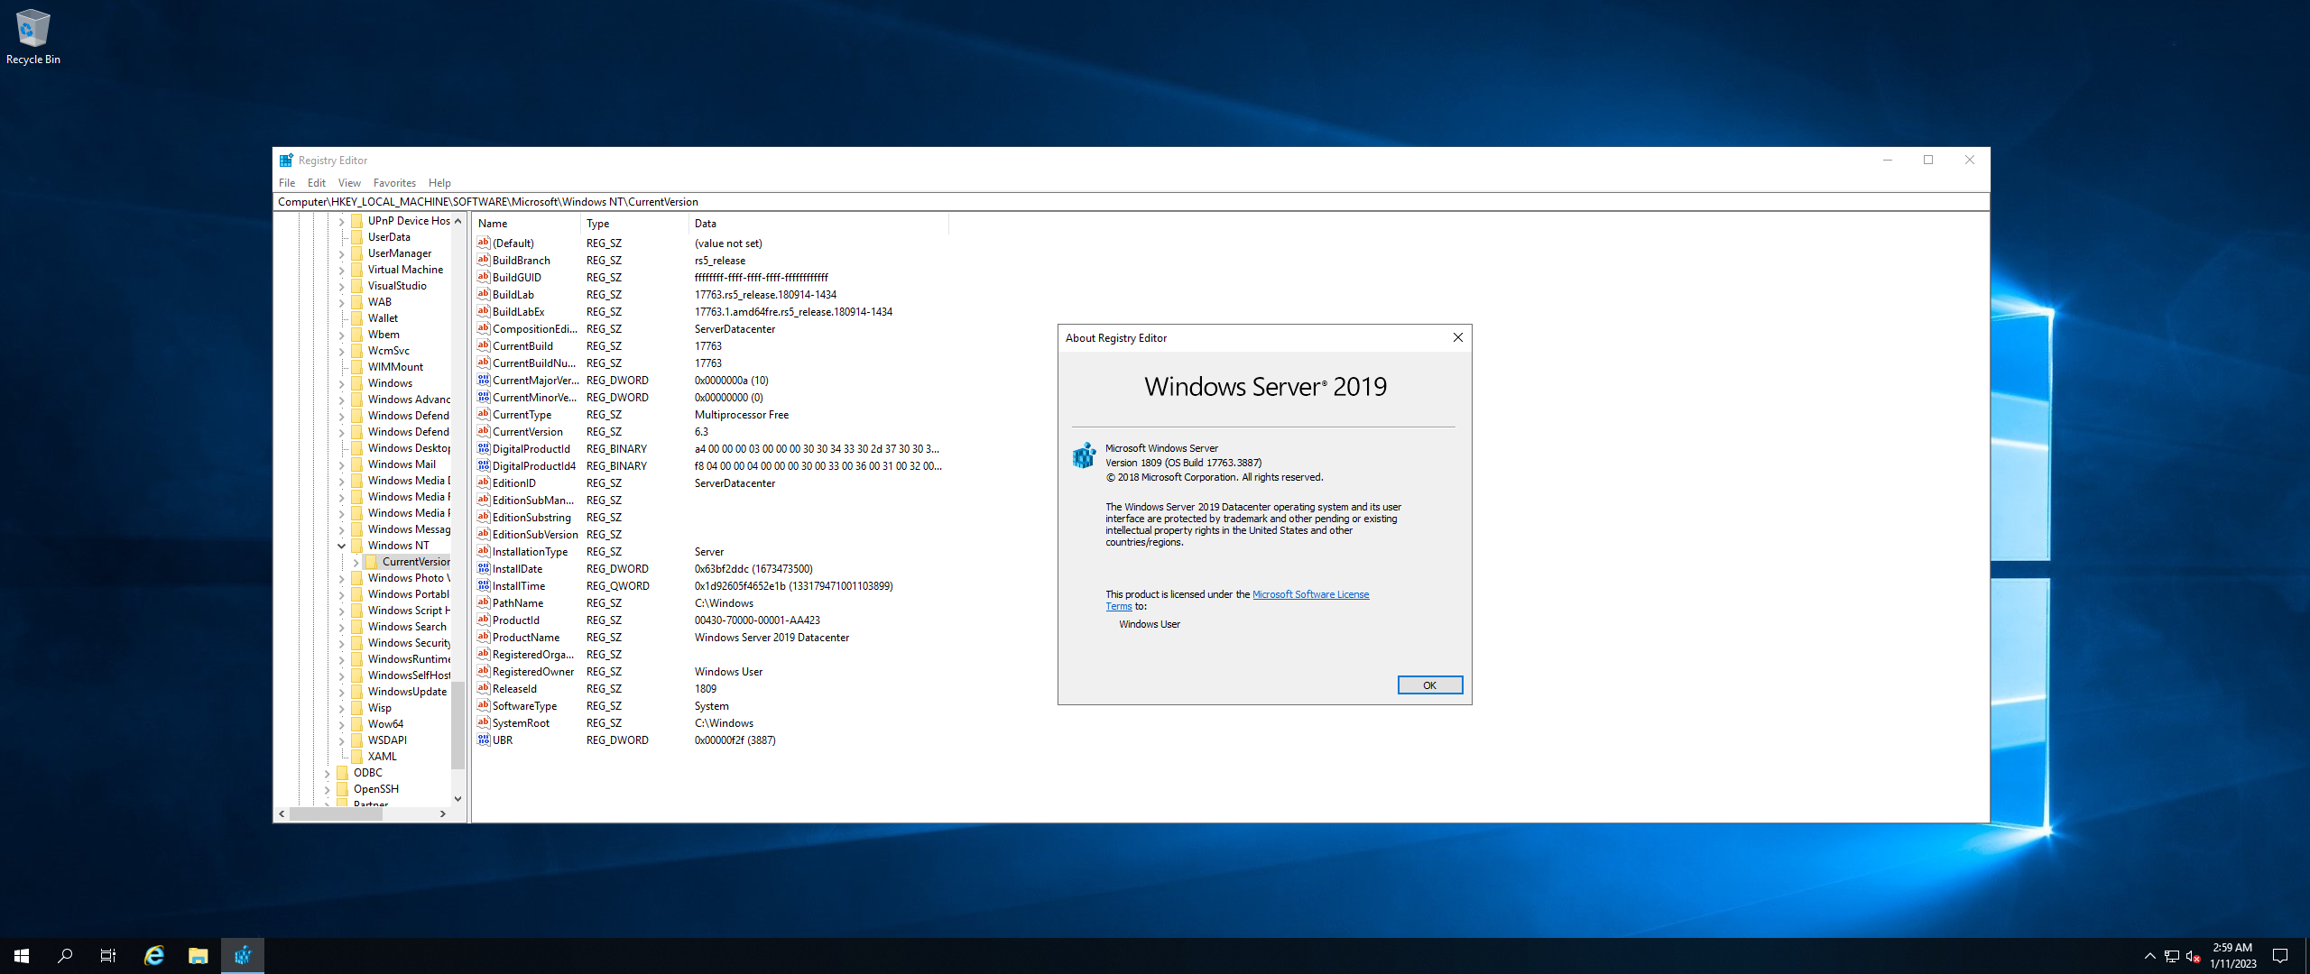Click the icon beside InstallTime value
The height and width of the screenshot is (974, 2310).
pos(484,585)
